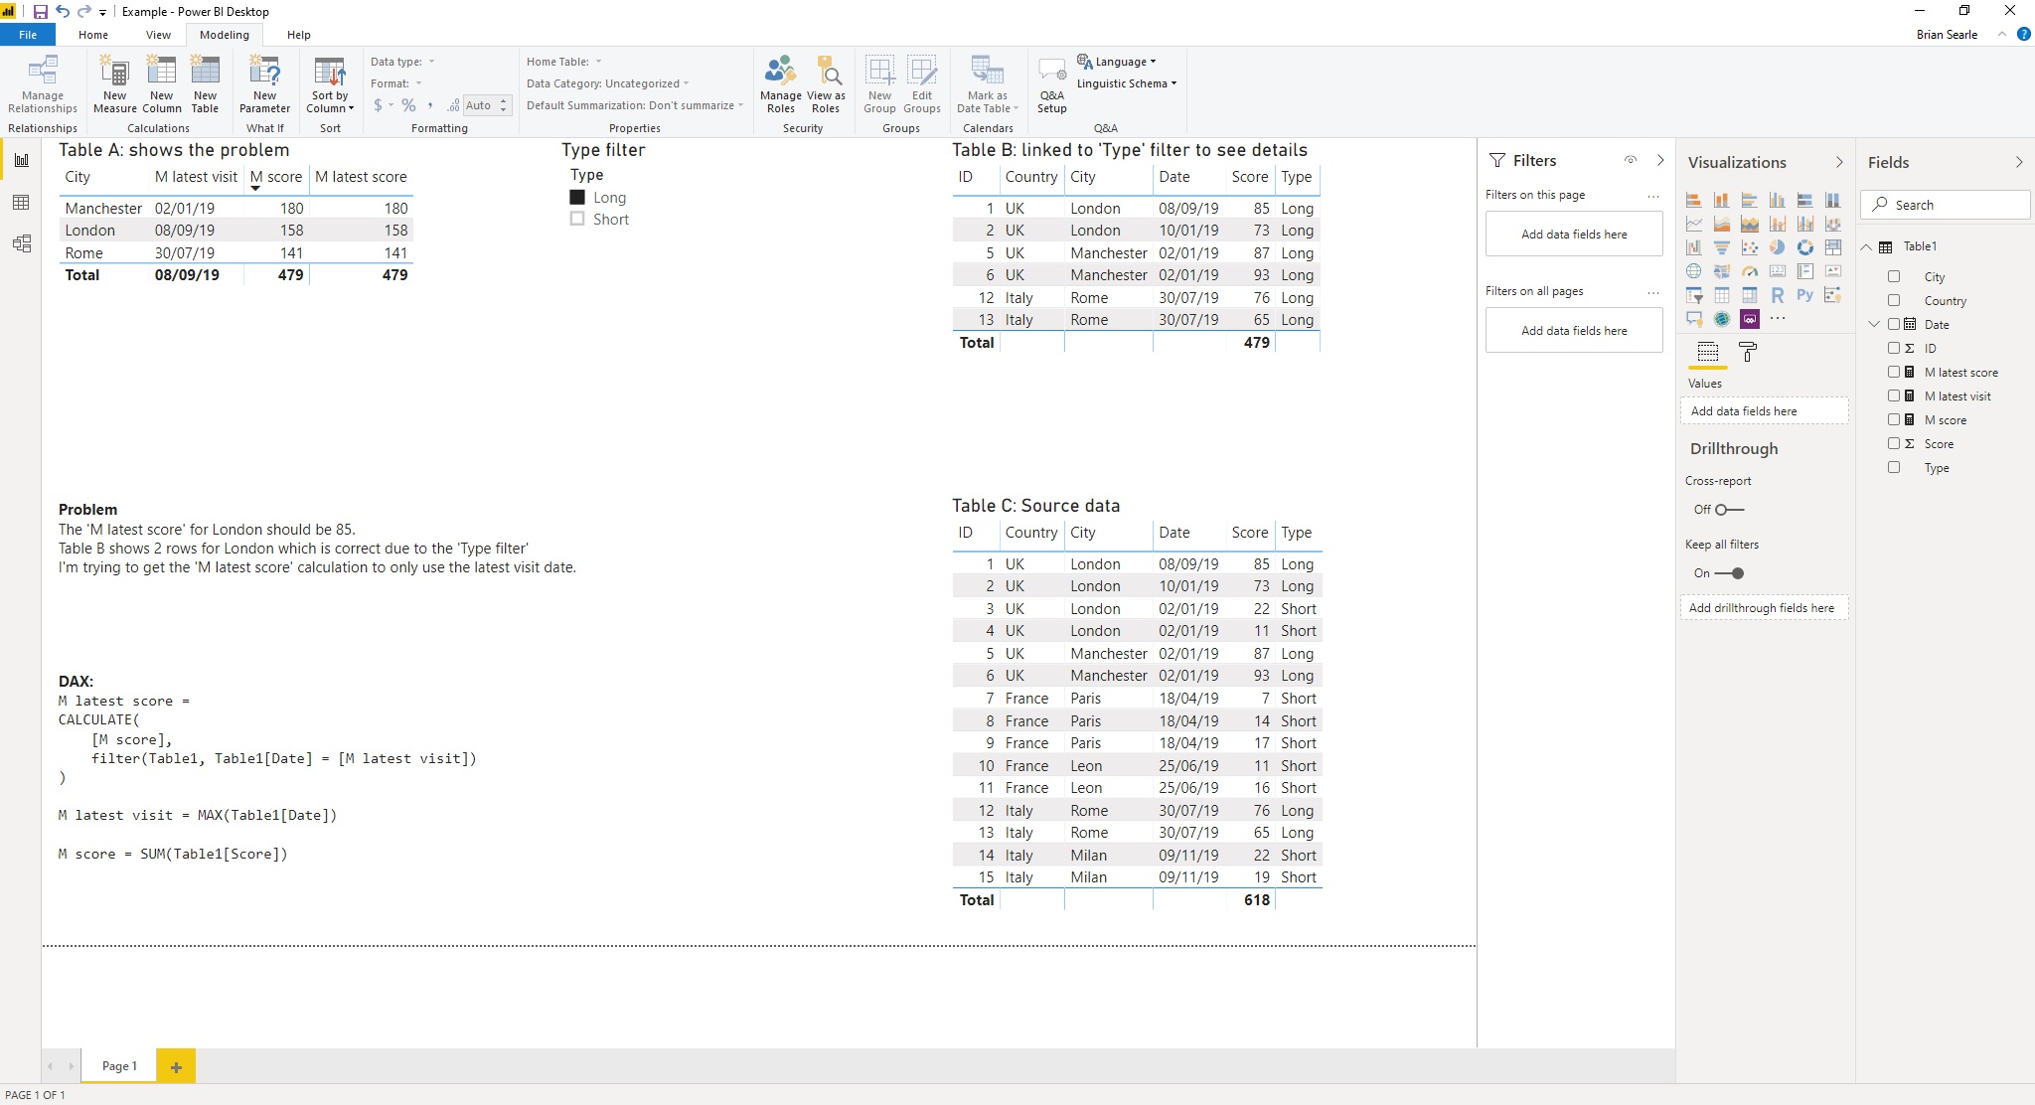
Task: Collapse the Fields pane
Action: pyautogui.click(x=2019, y=162)
